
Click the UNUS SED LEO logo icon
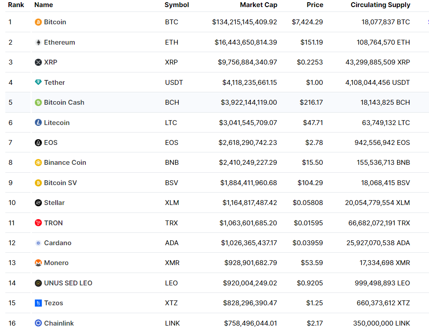pyautogui.click(x=38, y=283)
